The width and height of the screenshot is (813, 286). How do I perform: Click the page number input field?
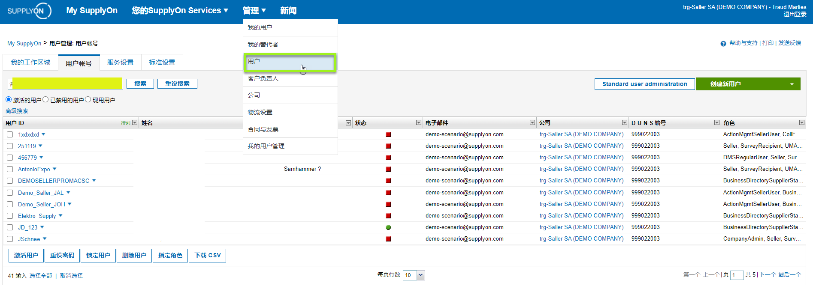coord(737,275)
